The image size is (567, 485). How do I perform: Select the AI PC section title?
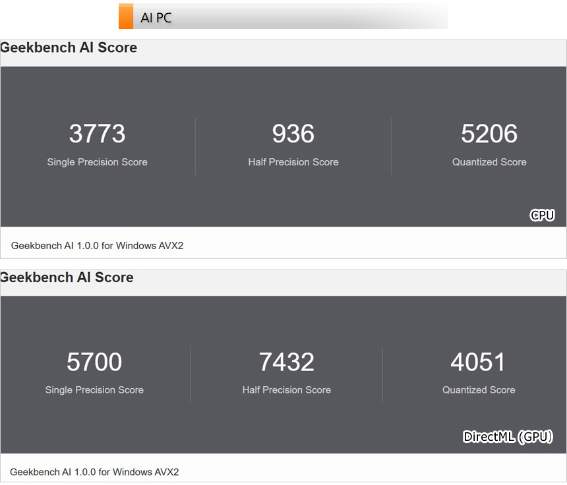click(x=156, y=18)
